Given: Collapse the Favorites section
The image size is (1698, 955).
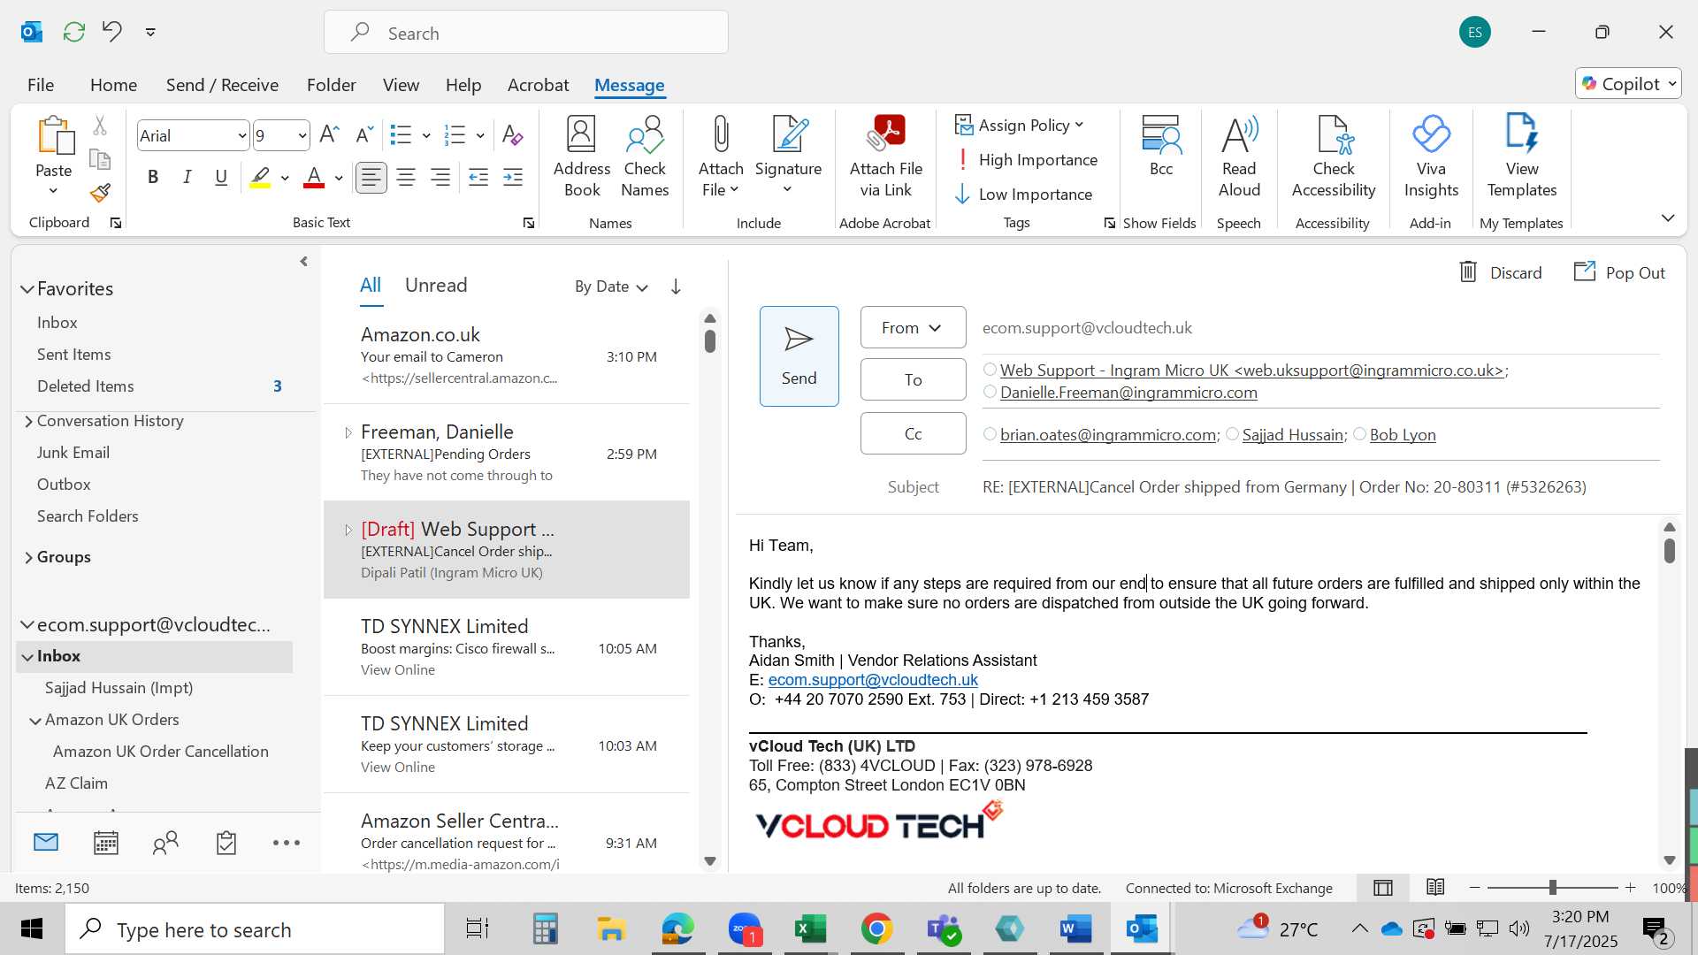Looking at the screenshot, I should (x=27, y=289).
